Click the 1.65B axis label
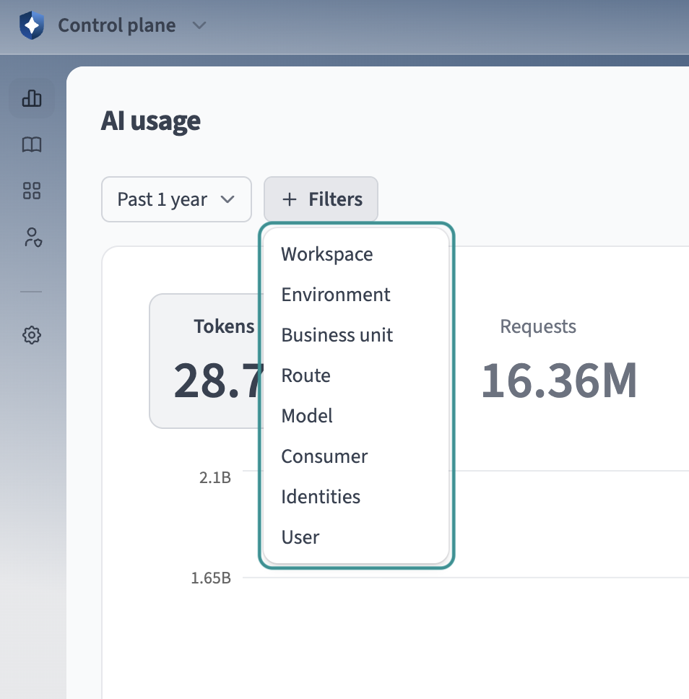The width and height of the screenshot is (689, 699). click(211, 578)
